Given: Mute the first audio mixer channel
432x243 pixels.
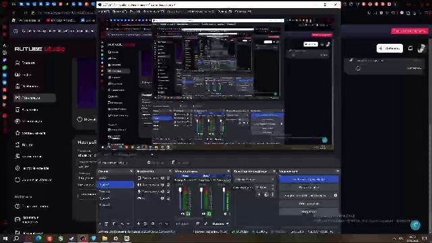Looking at the screenshot, I should (x=183, y=213).
